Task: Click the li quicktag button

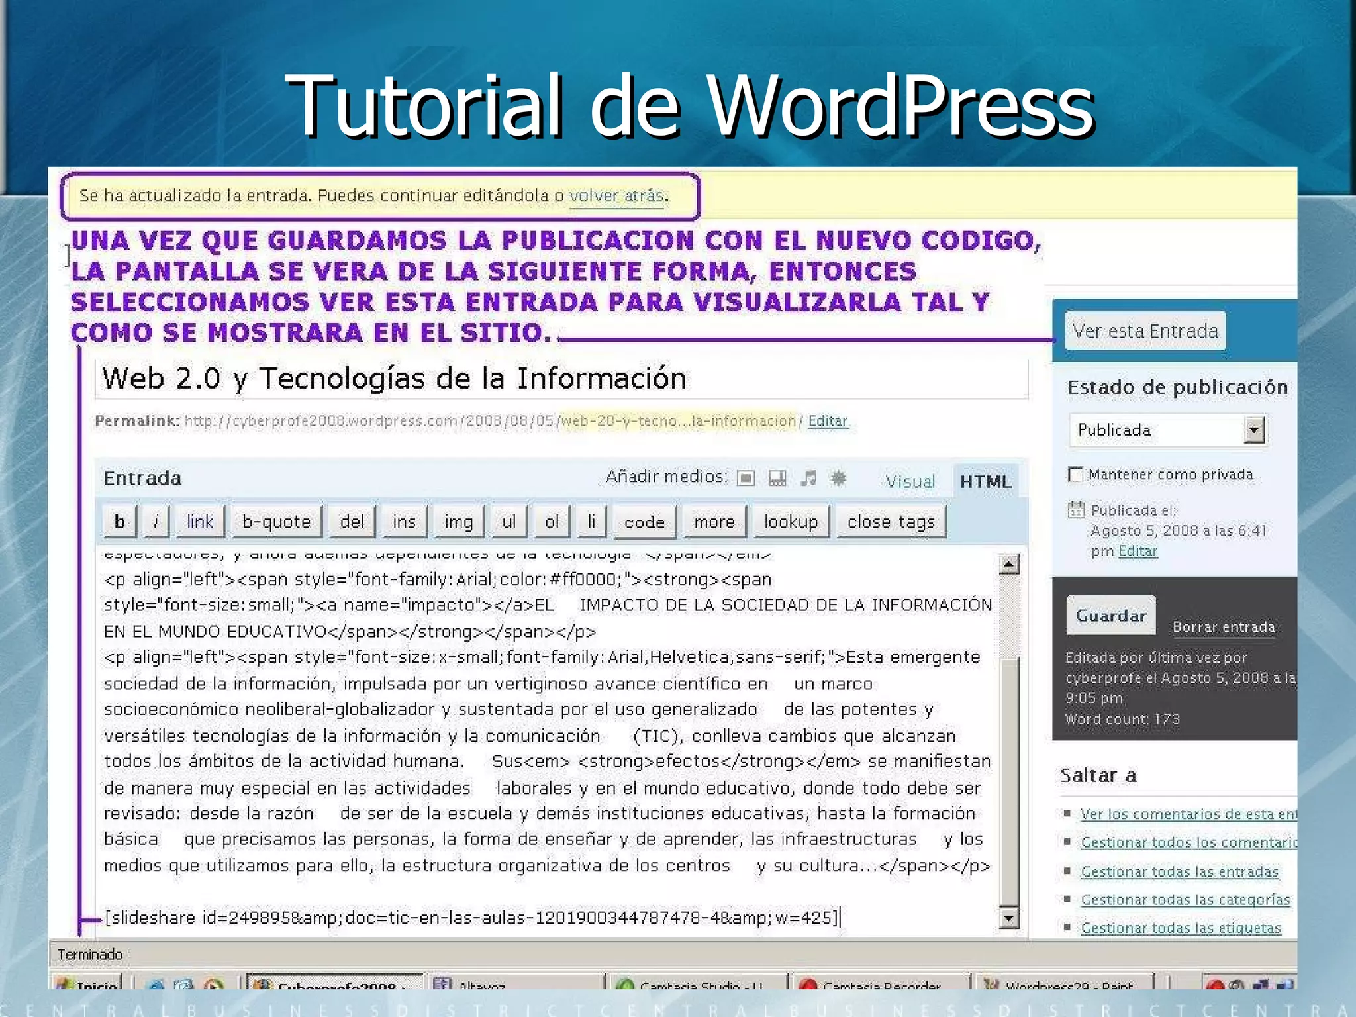Action: 591,522
